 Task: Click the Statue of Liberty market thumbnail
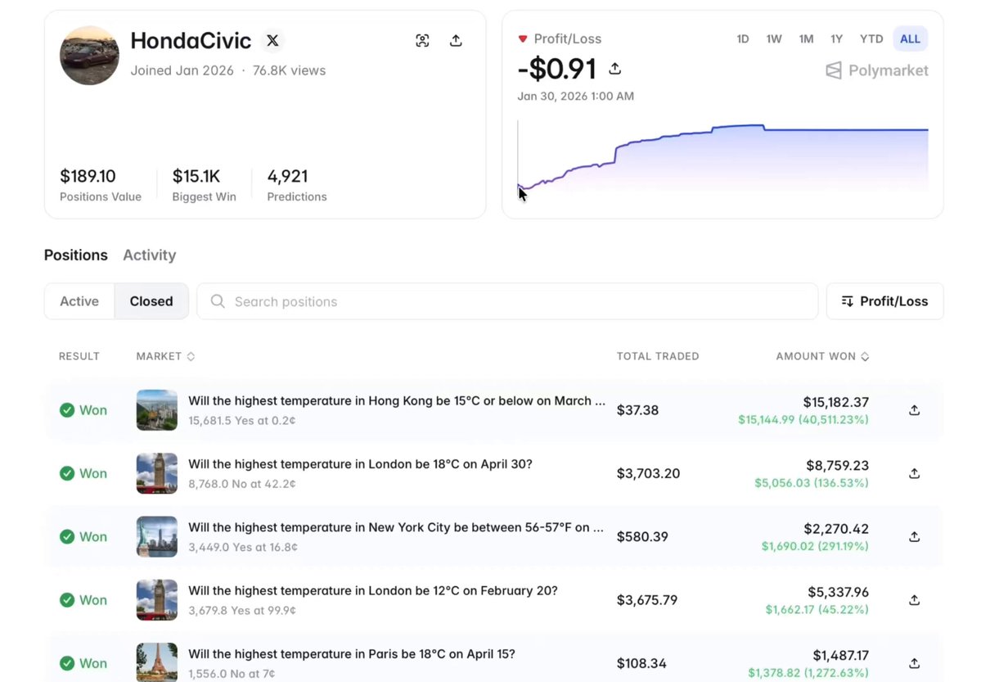click(156, 537)
